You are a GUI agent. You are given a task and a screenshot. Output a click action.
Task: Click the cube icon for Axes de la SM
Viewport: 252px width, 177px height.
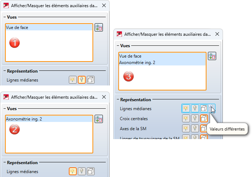[x=204, y=128]
